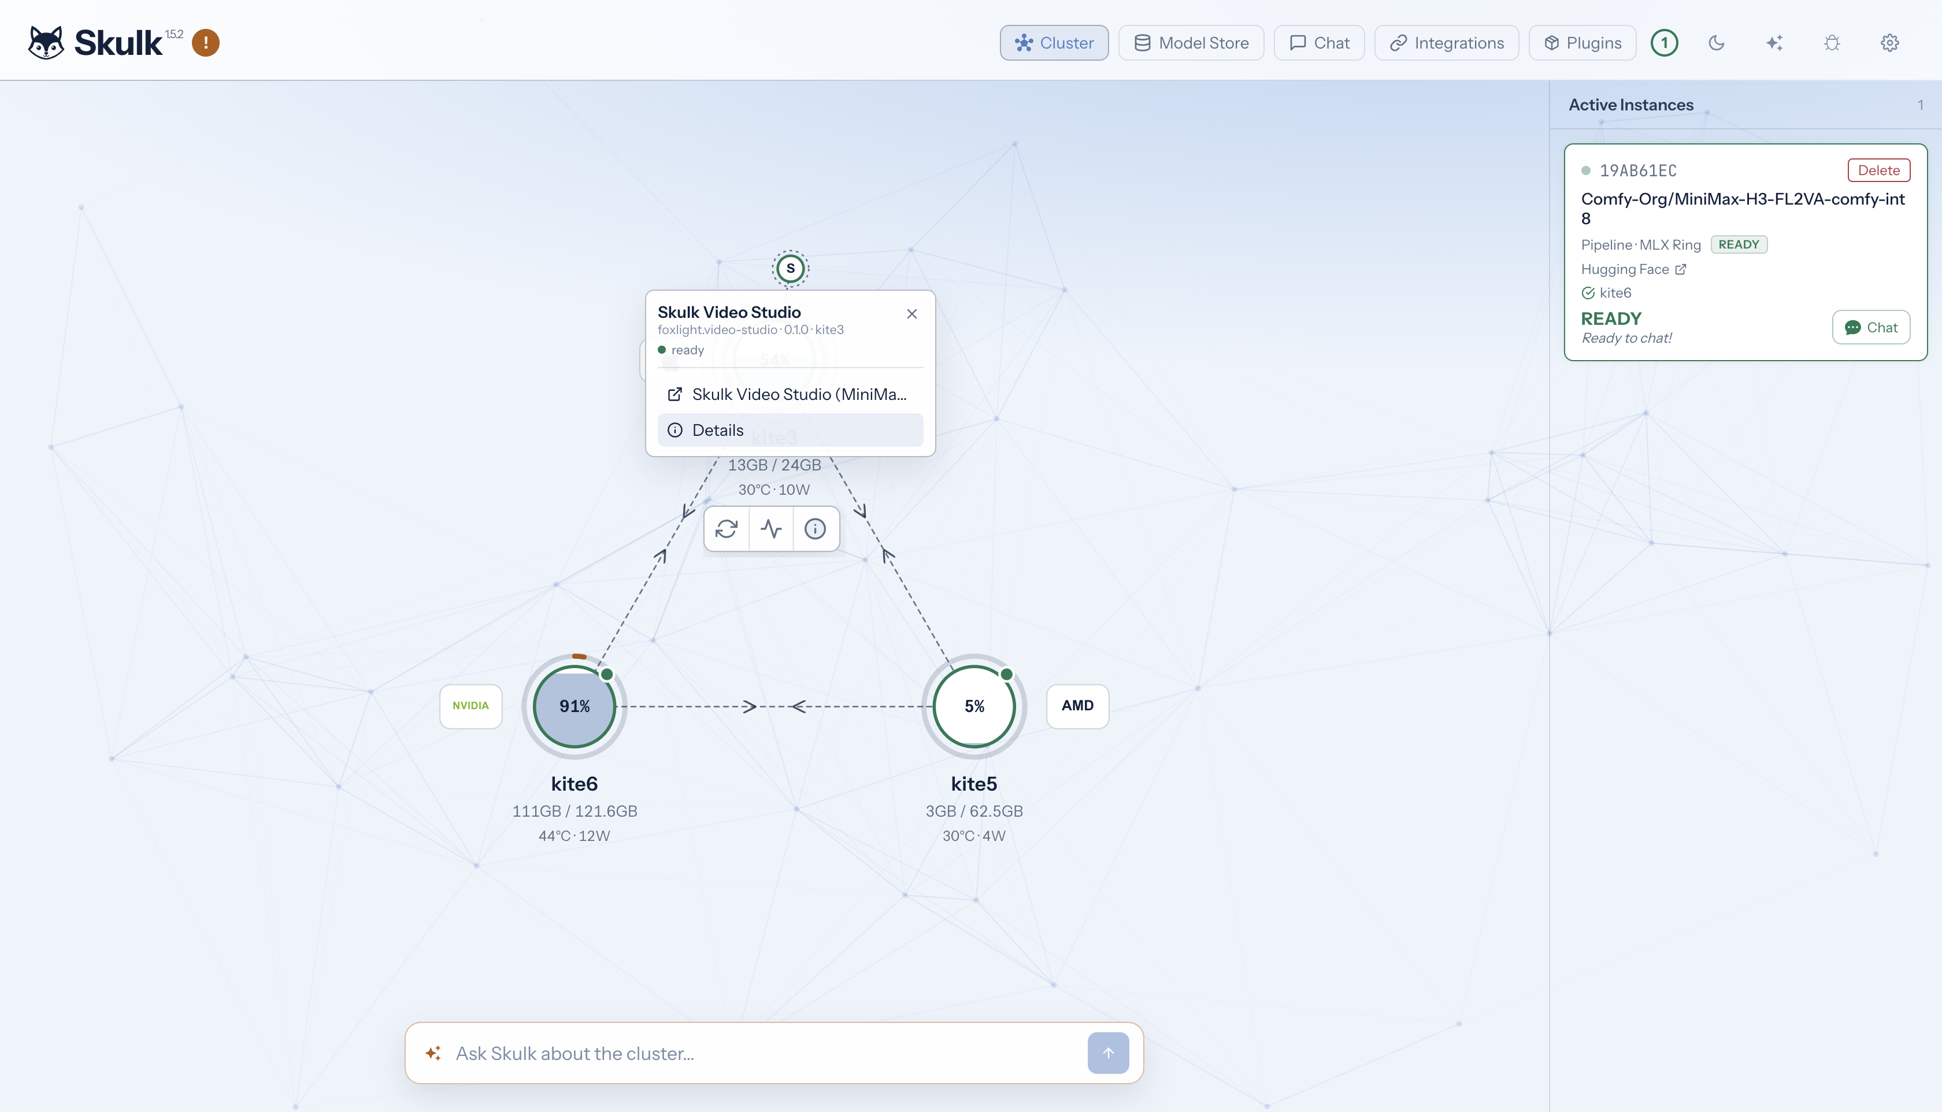Open the Model Store tab
This screenshot has width=1942, height=1112.
pos(1191,43)
